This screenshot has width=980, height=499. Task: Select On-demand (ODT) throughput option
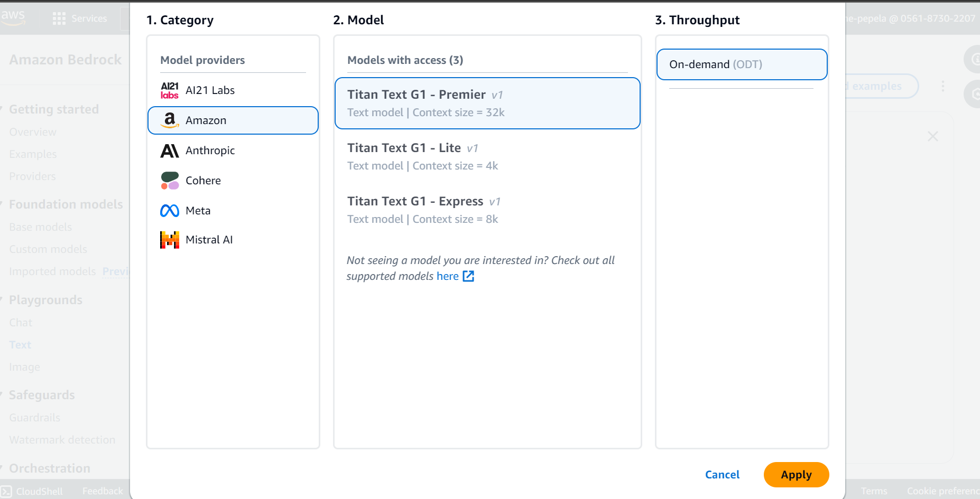point(741,64)
